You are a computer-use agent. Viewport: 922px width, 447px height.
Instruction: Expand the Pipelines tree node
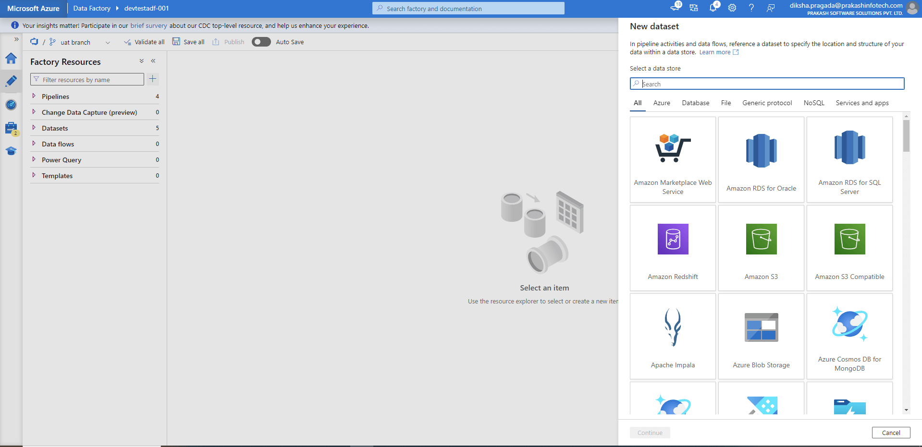[x=34, y=96]
